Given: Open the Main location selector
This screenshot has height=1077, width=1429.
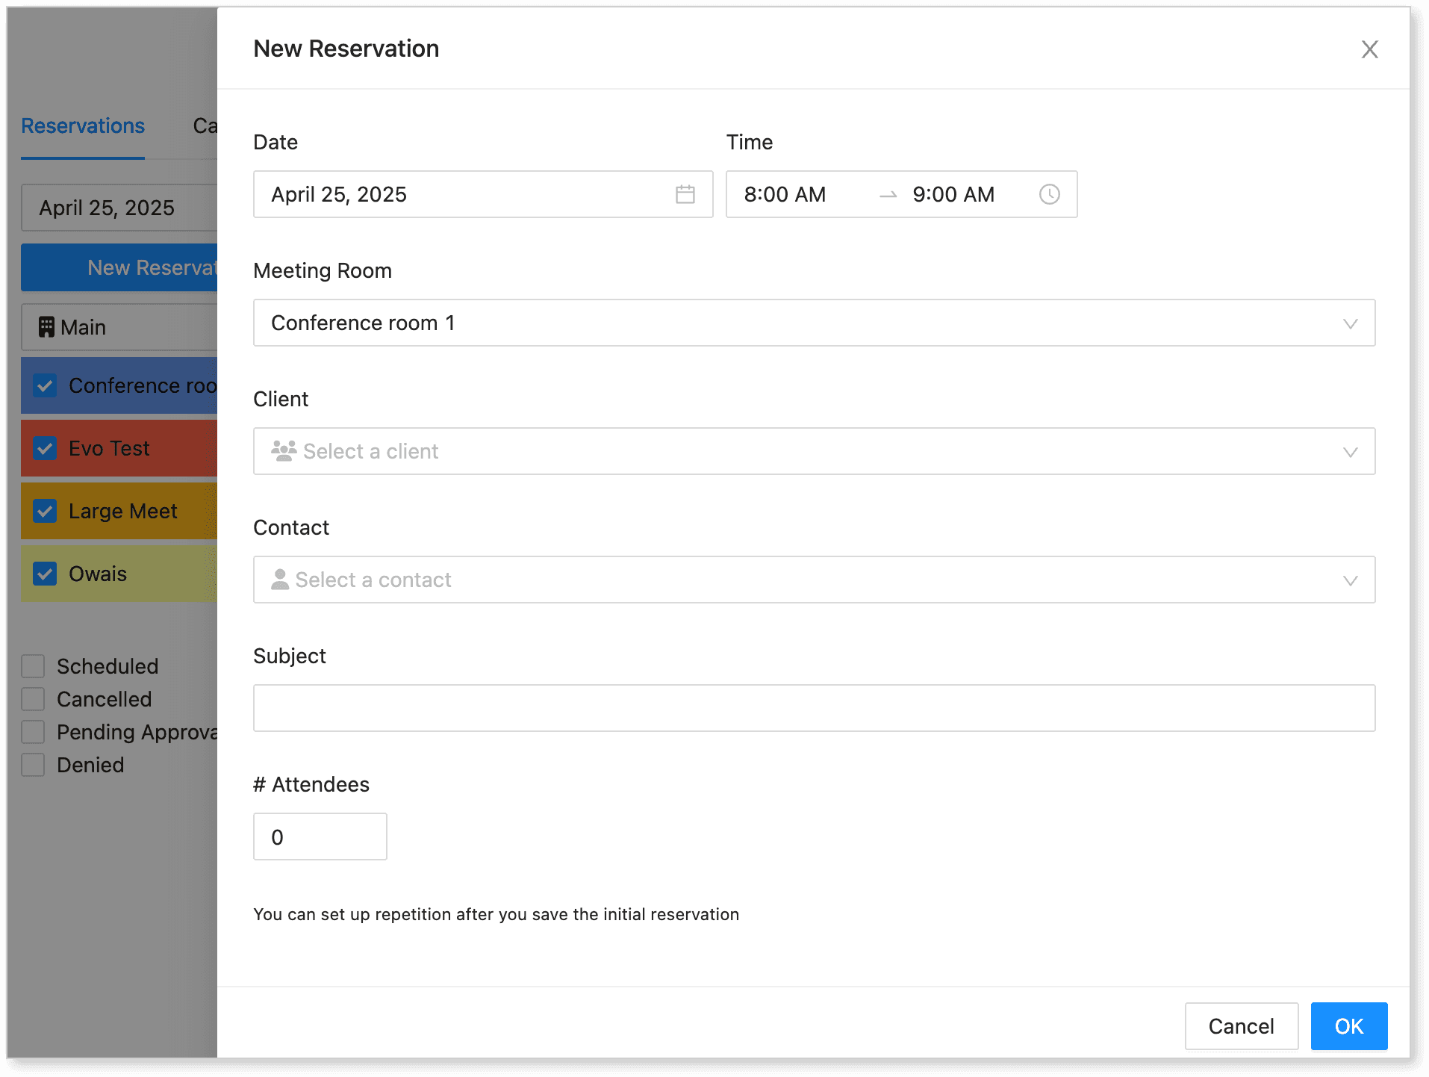Looking at the screenshot, I should click(119, 327).
